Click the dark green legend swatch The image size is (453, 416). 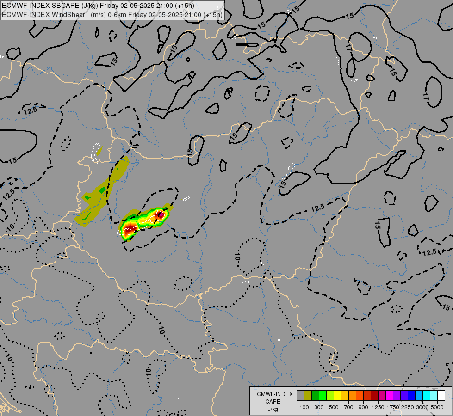[315, 396]
